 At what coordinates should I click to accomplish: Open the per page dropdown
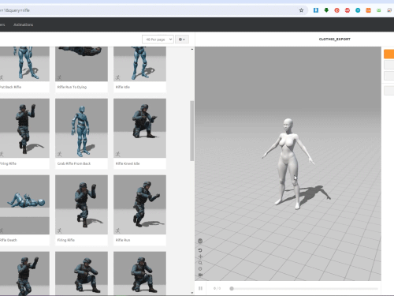(158, 39)
